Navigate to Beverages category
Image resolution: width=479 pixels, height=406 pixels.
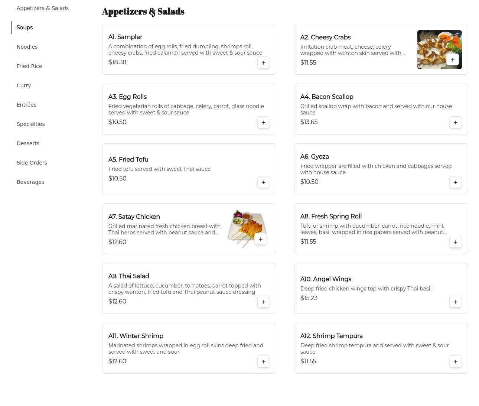(x=30, y=182)
